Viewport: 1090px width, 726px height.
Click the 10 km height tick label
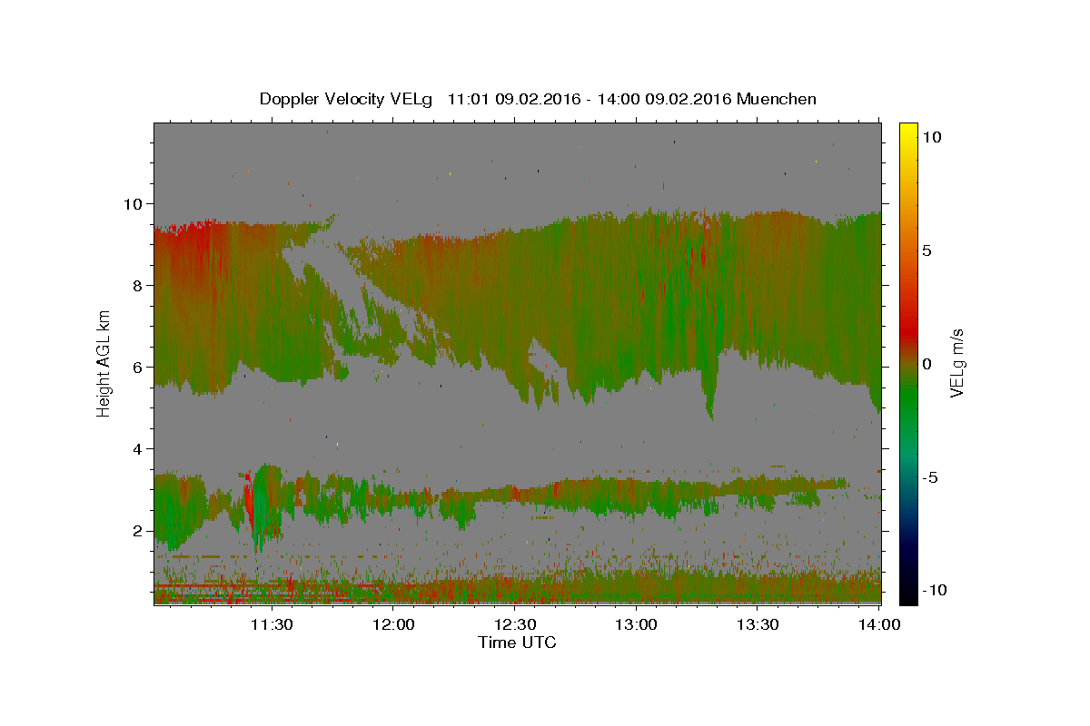pos(134,203)
